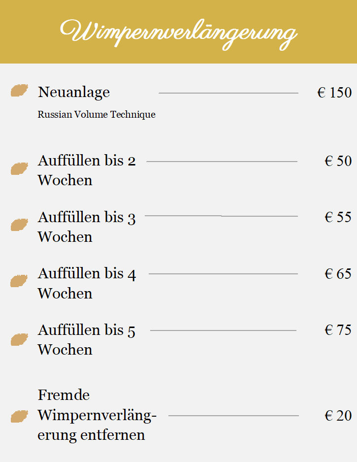Select the € 50 price
Viewport: 357px width, 462px height.
(338, 161)
